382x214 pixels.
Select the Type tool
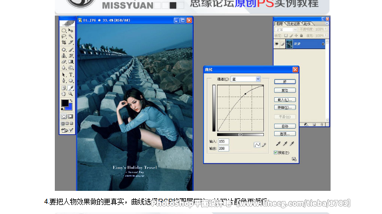[x=71, y=75]
